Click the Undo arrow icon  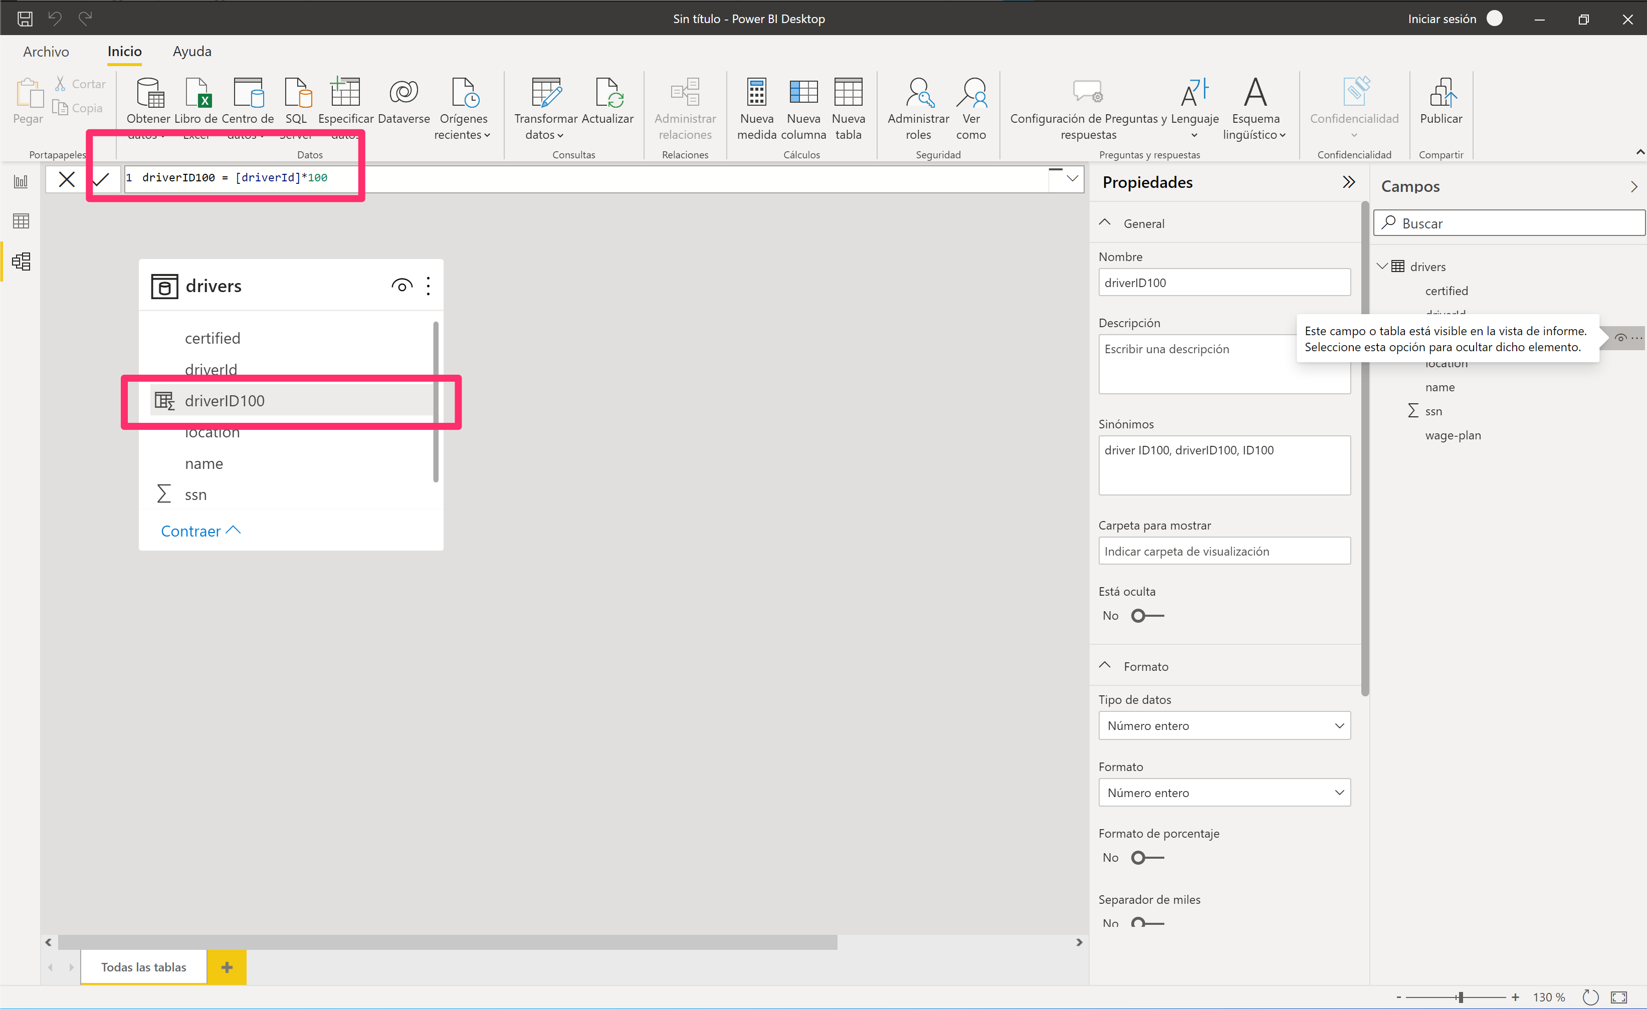[x=55, y=19]
